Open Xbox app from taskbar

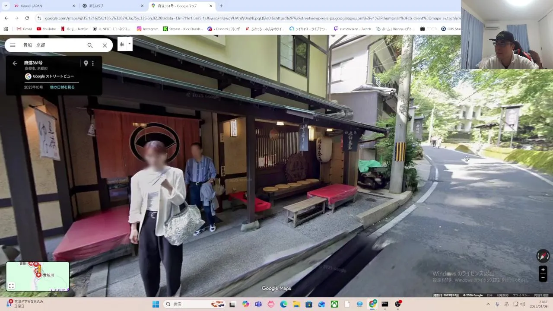click(334, 304)
